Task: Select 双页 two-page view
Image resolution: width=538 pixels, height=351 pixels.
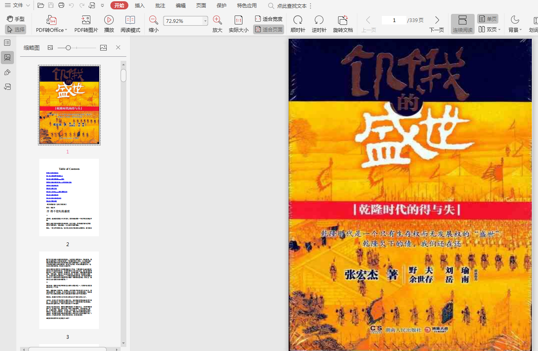Action: (487, 29)
